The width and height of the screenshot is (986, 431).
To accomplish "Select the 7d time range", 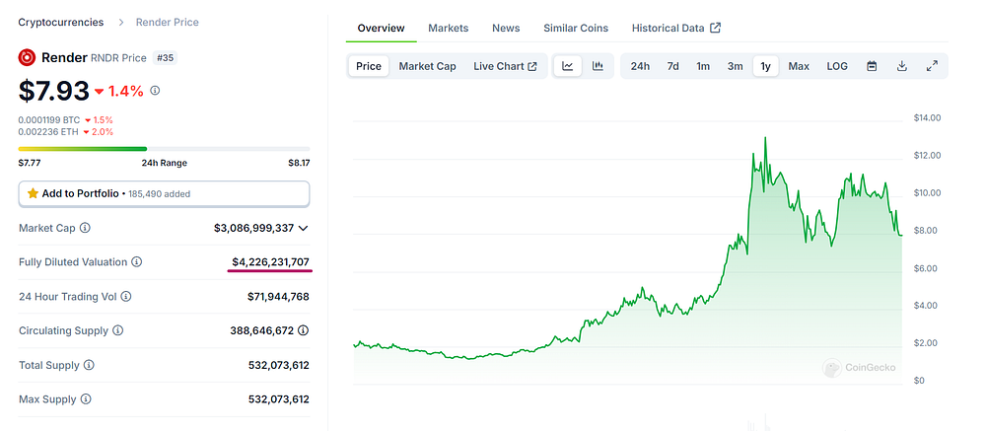I will 672,66.
